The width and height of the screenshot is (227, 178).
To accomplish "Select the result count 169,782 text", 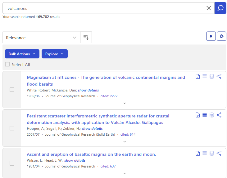I will coord(43,17).
